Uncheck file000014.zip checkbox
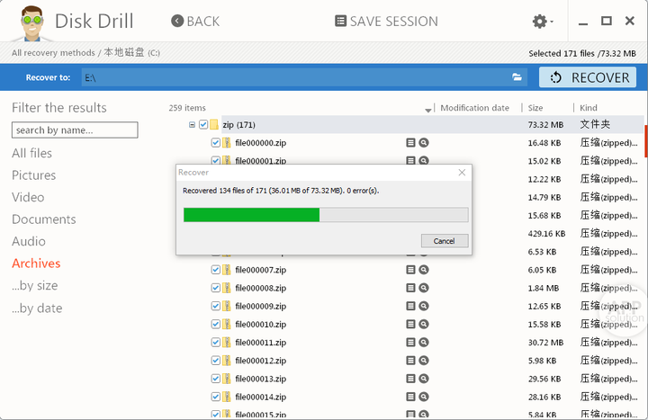This screenshot has width=648, height=420. pos(216,397)
